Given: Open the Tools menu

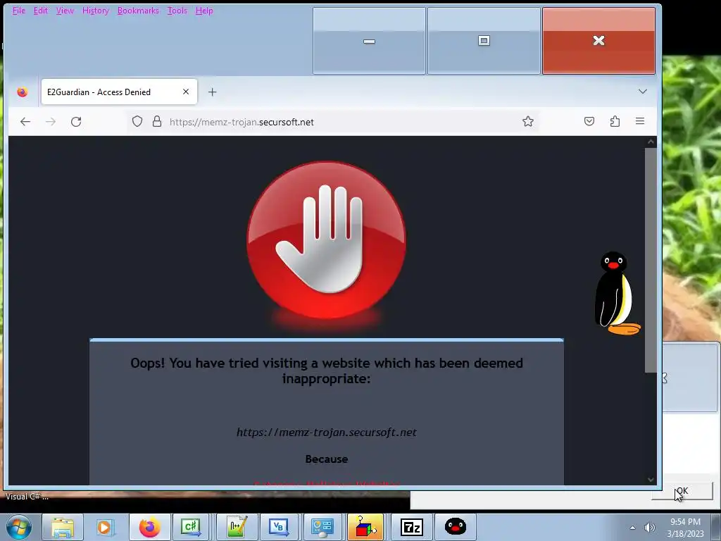Looking at the screenshot, I should tap(177, 11).
